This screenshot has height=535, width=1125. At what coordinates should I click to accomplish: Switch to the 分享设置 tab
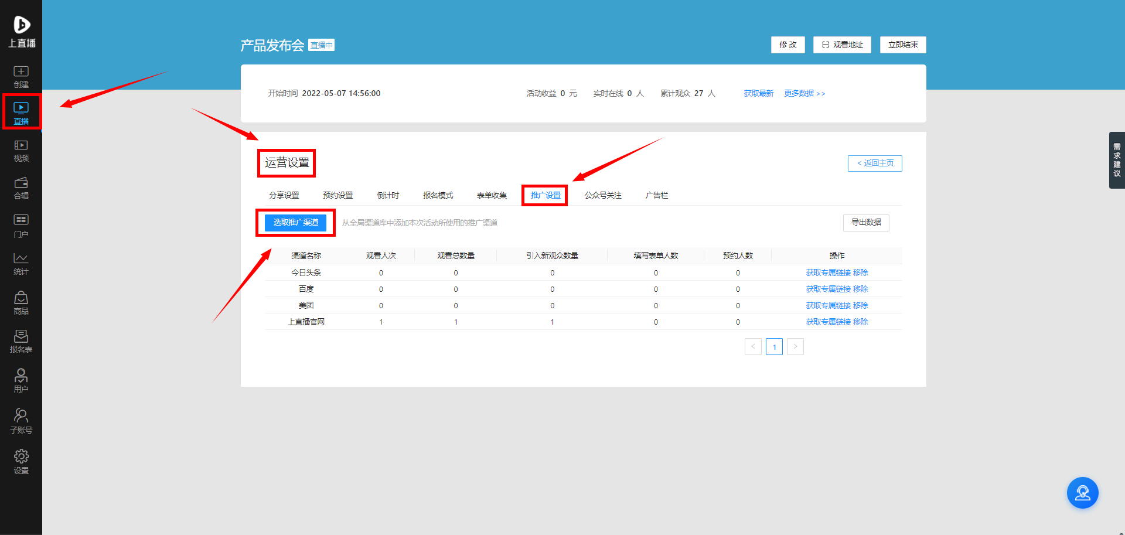(284, 195)
